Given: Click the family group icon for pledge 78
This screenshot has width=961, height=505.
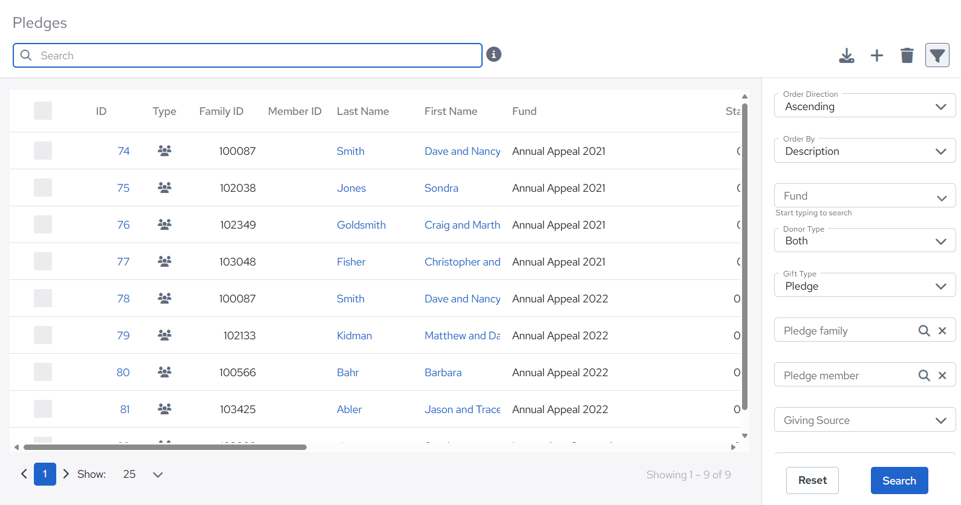Looking at the screenshot, I should tap(165, 298).
